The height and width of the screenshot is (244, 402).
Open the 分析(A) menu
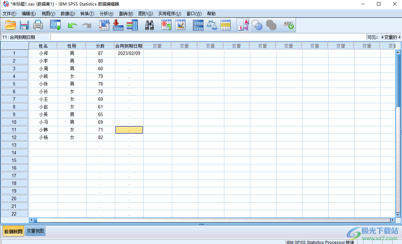(x=106, y=14)
